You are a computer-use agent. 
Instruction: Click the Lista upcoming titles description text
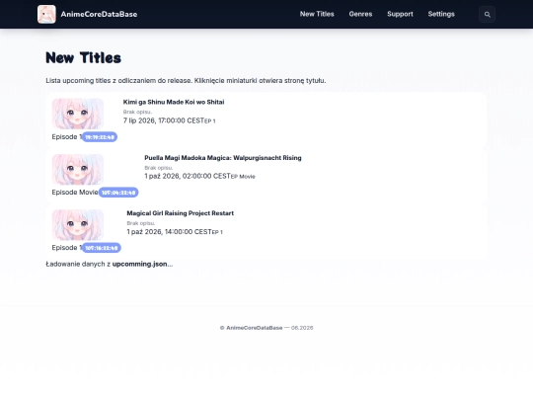[186, 81]
